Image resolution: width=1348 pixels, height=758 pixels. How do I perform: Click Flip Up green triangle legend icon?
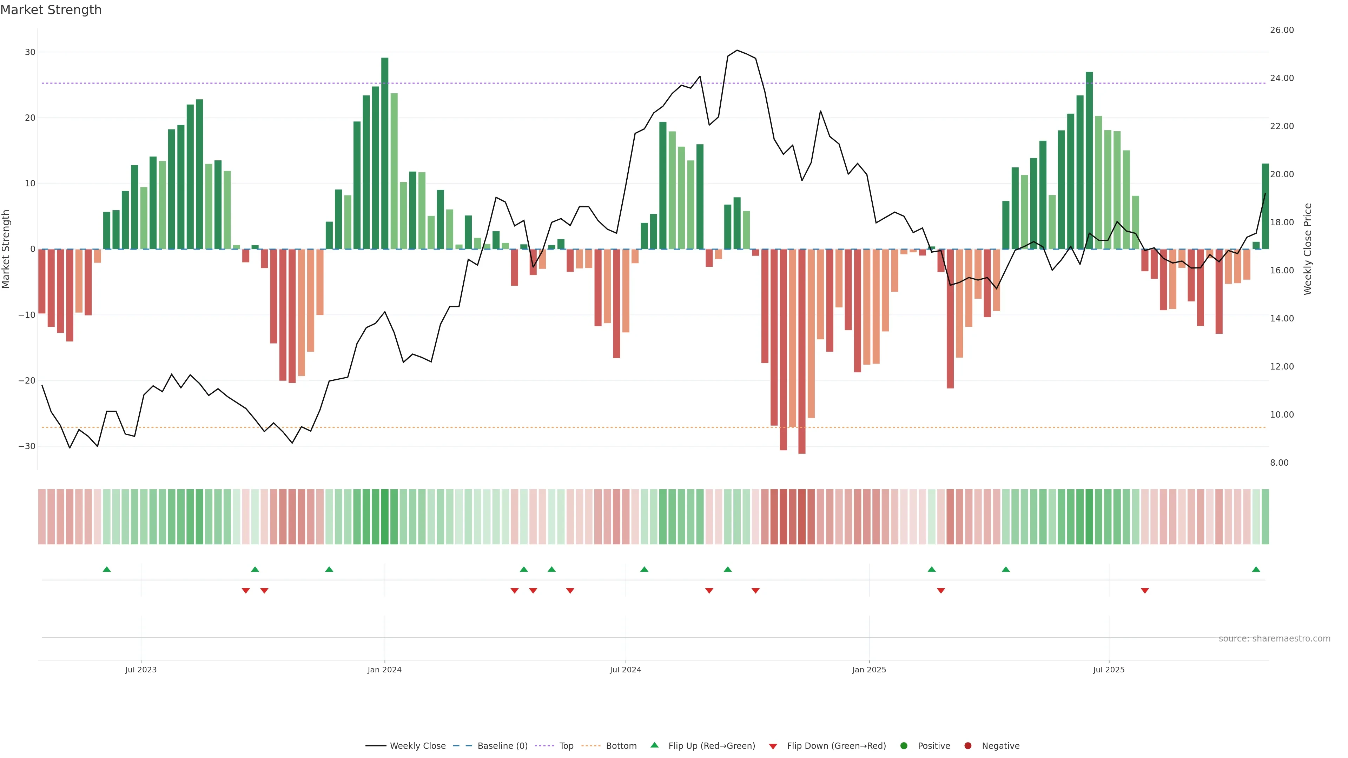point(654,745)
